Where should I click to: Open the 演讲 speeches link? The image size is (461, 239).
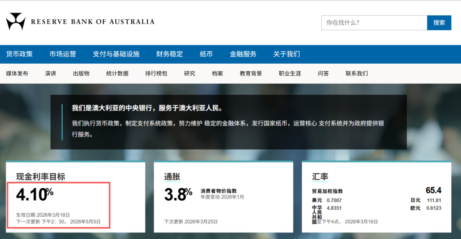[x=50, y=73]
